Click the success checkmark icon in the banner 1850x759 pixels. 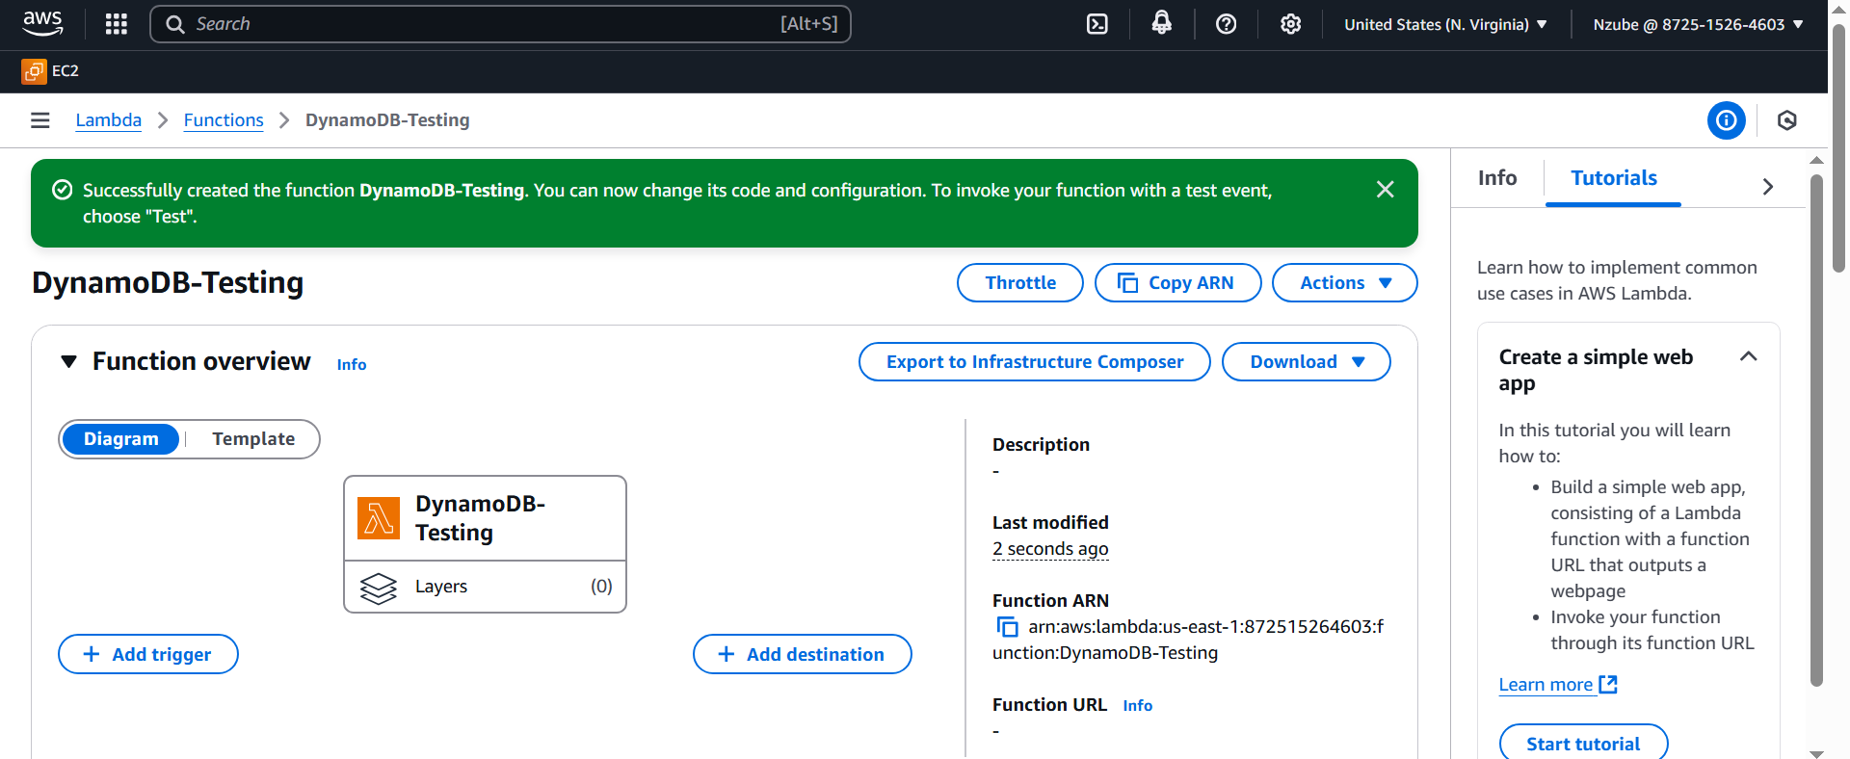pos(62,190)
